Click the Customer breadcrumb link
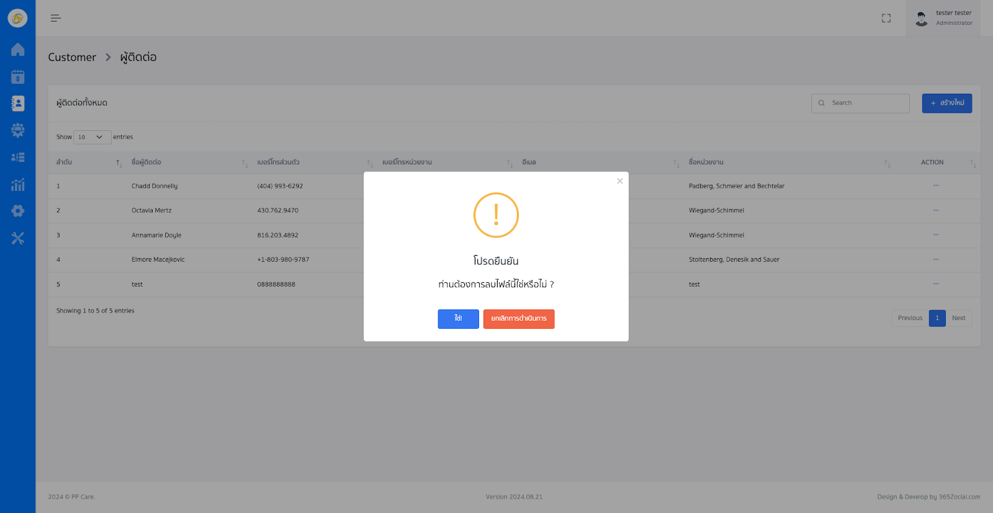 [x=72, y=57]
